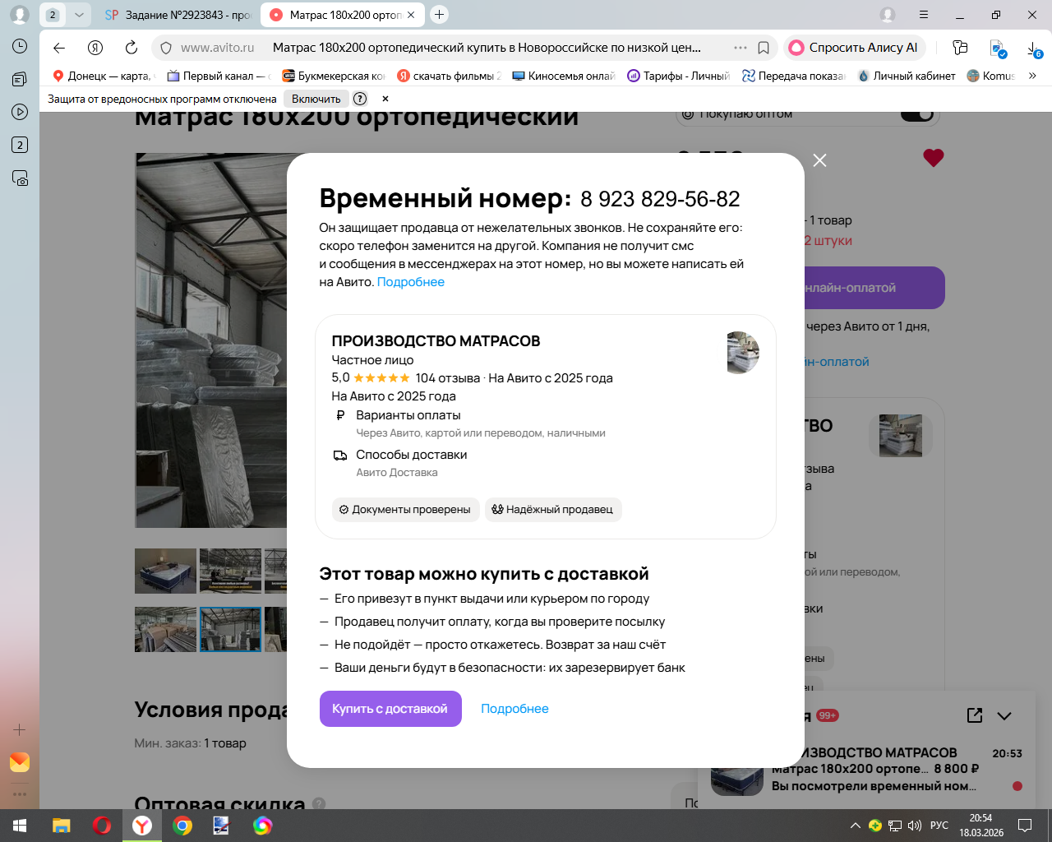Open the browser history clock icon

[20, 46]
